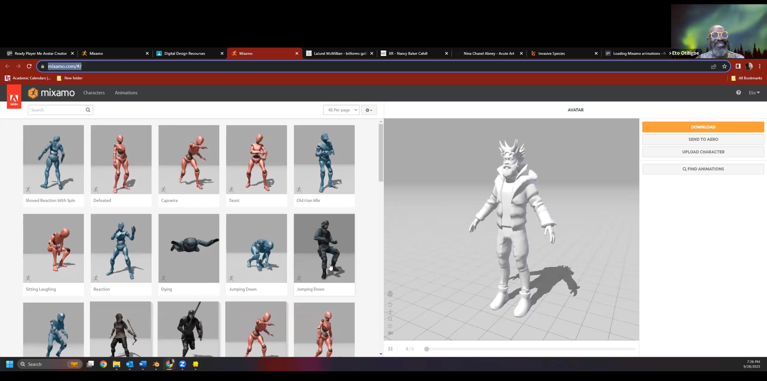The image size is (767, 381).
Task: Click the animation timeline scrubber handle
Action: [426, 349]
